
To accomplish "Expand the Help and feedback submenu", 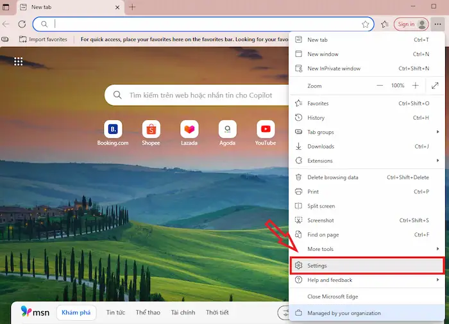I will click(367, 280).
